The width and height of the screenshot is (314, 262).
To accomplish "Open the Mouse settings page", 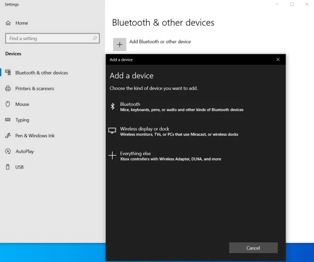I will click(x=22, y=104).
